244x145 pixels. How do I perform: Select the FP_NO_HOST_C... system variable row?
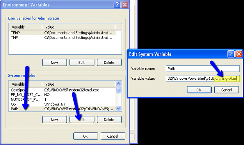pos(63,95)
